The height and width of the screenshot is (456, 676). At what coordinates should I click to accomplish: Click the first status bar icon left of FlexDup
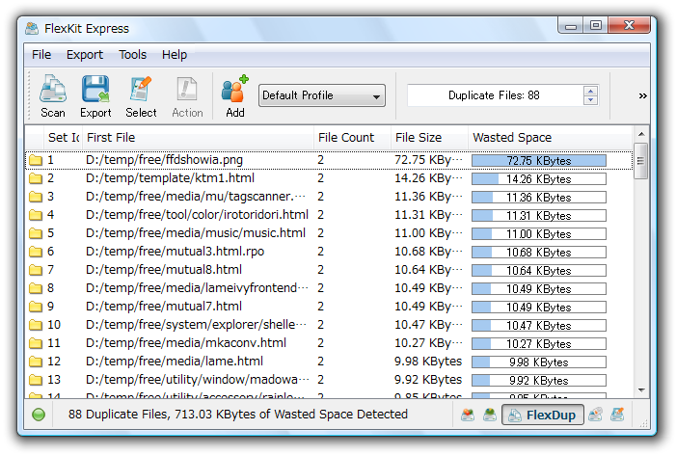click(x=489, y=415)
